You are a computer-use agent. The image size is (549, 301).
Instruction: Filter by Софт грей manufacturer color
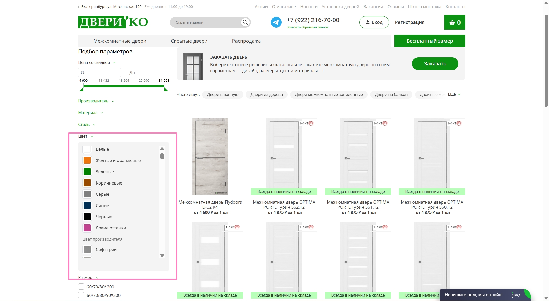87,249
